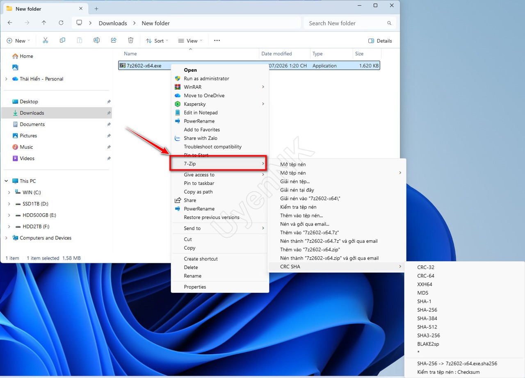This screenshot has width=525, height=378.
Task: Open Downloads in quick access
Action: pos(32,113)
